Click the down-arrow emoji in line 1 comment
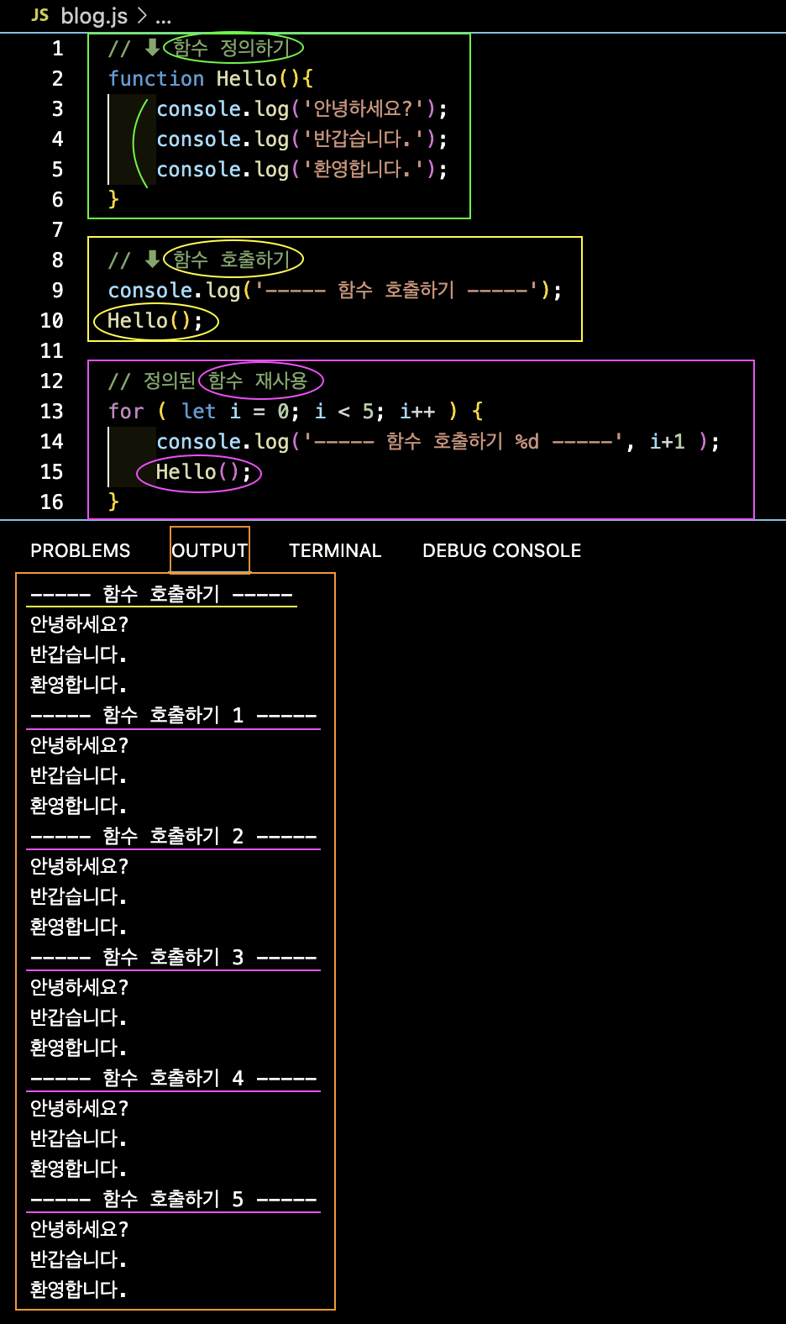Image resolution: width=786 pixels, height=1324 pixels. tap(152, 48)
